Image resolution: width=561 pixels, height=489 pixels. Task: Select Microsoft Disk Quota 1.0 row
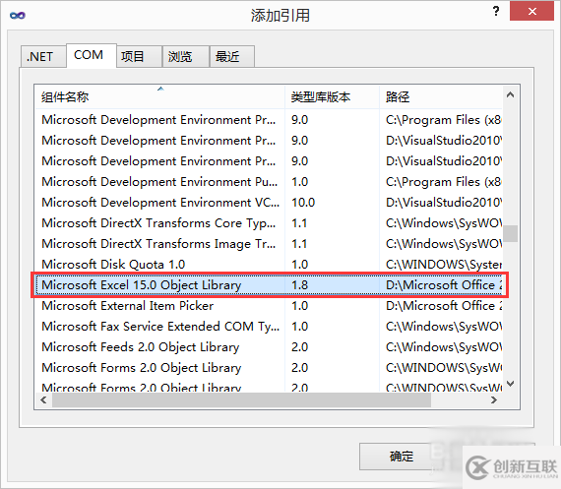tap(269, 265)
